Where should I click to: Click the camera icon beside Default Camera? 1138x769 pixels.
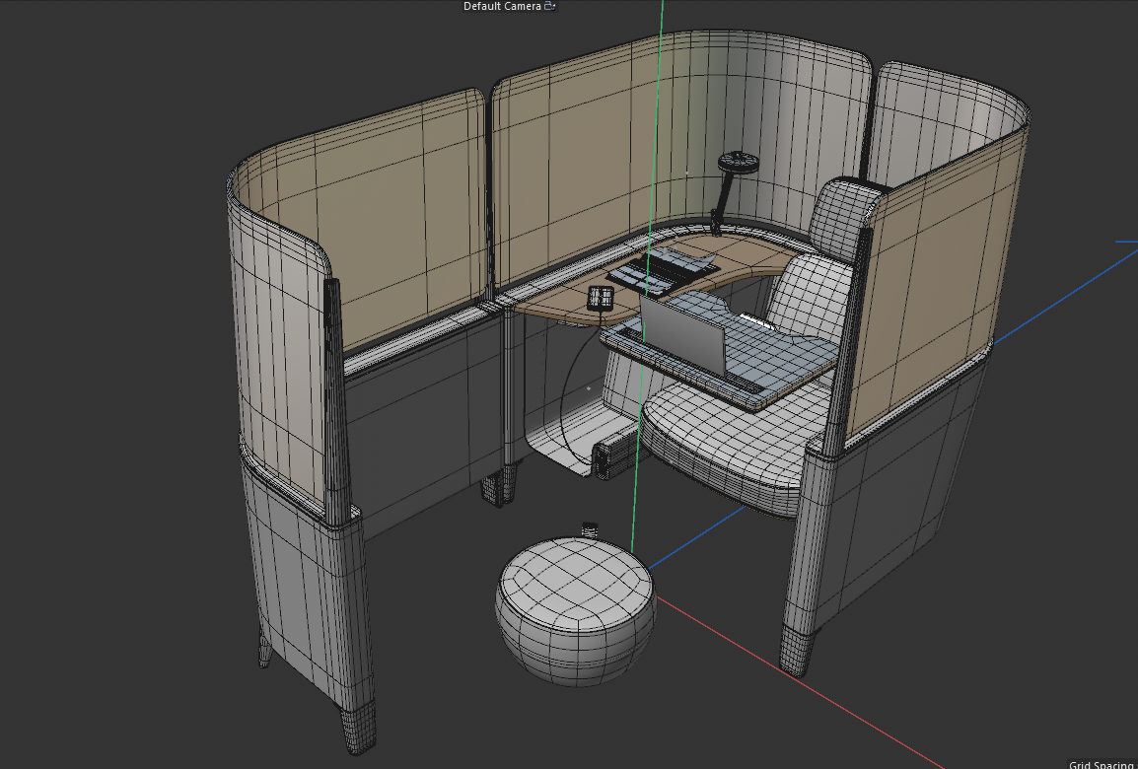pyautogui.click(x=549, y=6)
